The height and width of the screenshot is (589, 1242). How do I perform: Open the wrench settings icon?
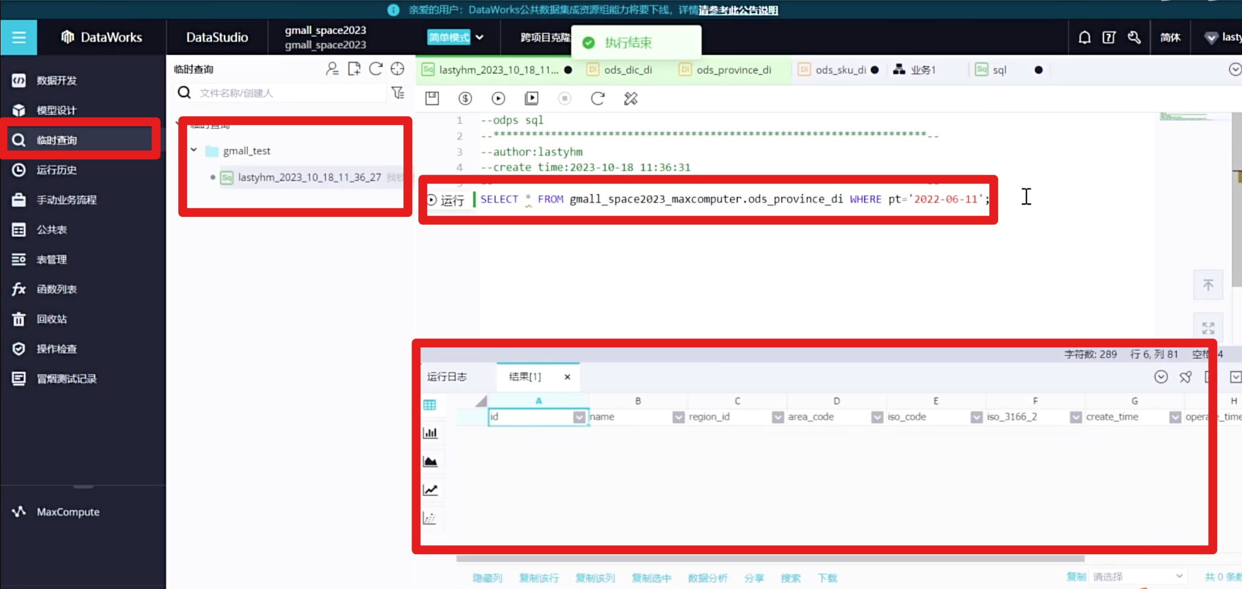pos(1134,37)
